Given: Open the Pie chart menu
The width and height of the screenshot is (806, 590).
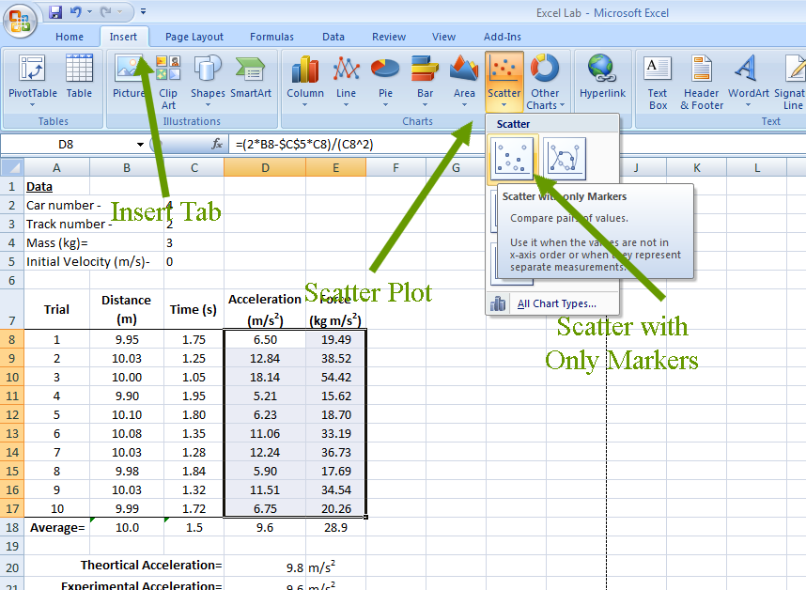Looking at the screenshot, I should (x=385, y=80).
